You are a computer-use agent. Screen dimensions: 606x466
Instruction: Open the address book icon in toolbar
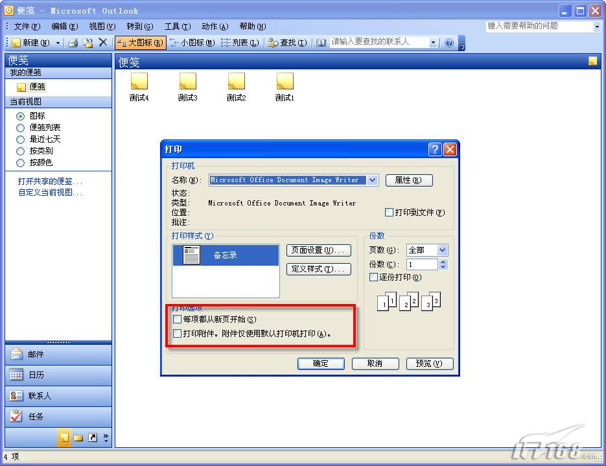click(321, 43)
